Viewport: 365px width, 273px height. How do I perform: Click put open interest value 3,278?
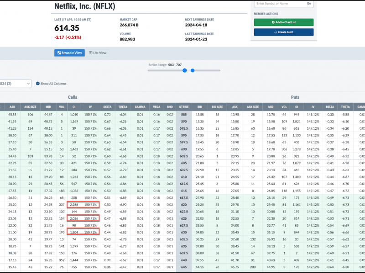[x=297, y=149]
